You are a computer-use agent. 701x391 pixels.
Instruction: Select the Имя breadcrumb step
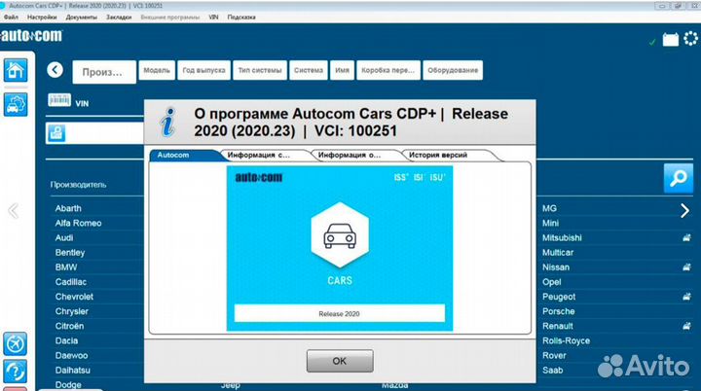coord(342,70)
